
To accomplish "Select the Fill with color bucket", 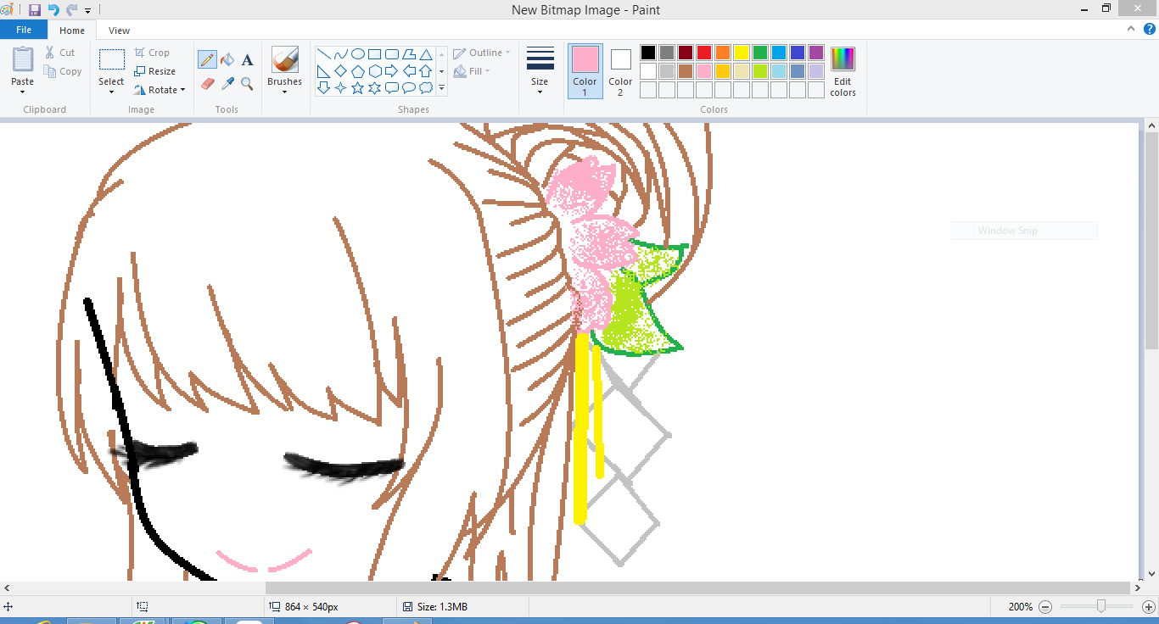I will pyautogui.click(x=227, y=59).
